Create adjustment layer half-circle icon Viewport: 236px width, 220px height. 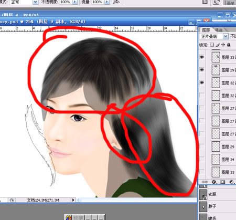tap(231, 182)
